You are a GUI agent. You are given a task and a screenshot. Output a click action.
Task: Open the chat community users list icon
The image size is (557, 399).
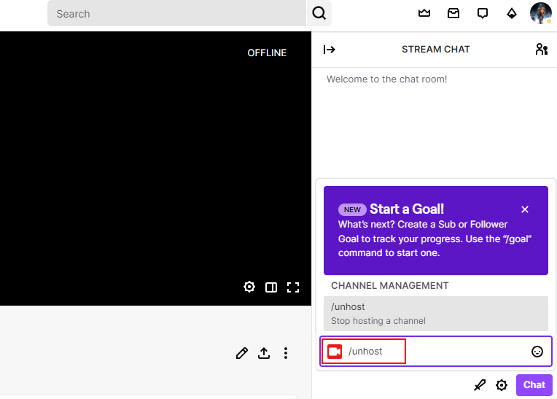pos(542,50)
